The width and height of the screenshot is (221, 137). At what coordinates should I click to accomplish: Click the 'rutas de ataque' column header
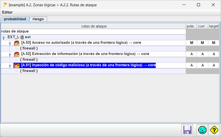(x=94, y=26)
